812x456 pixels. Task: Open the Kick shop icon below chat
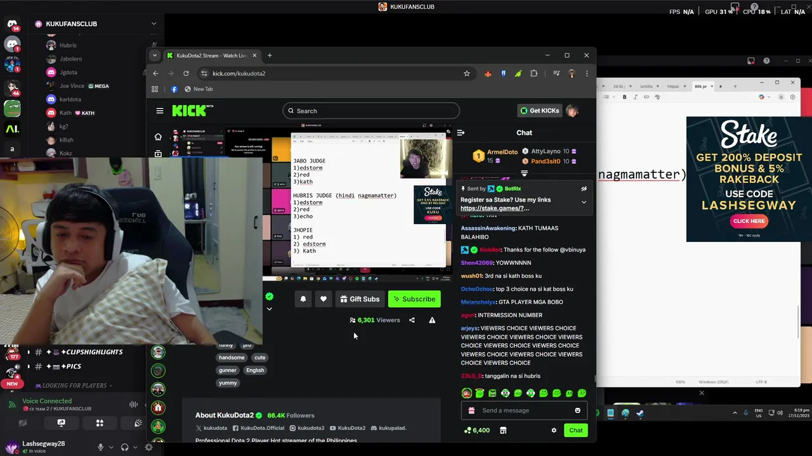coord(503,431)
